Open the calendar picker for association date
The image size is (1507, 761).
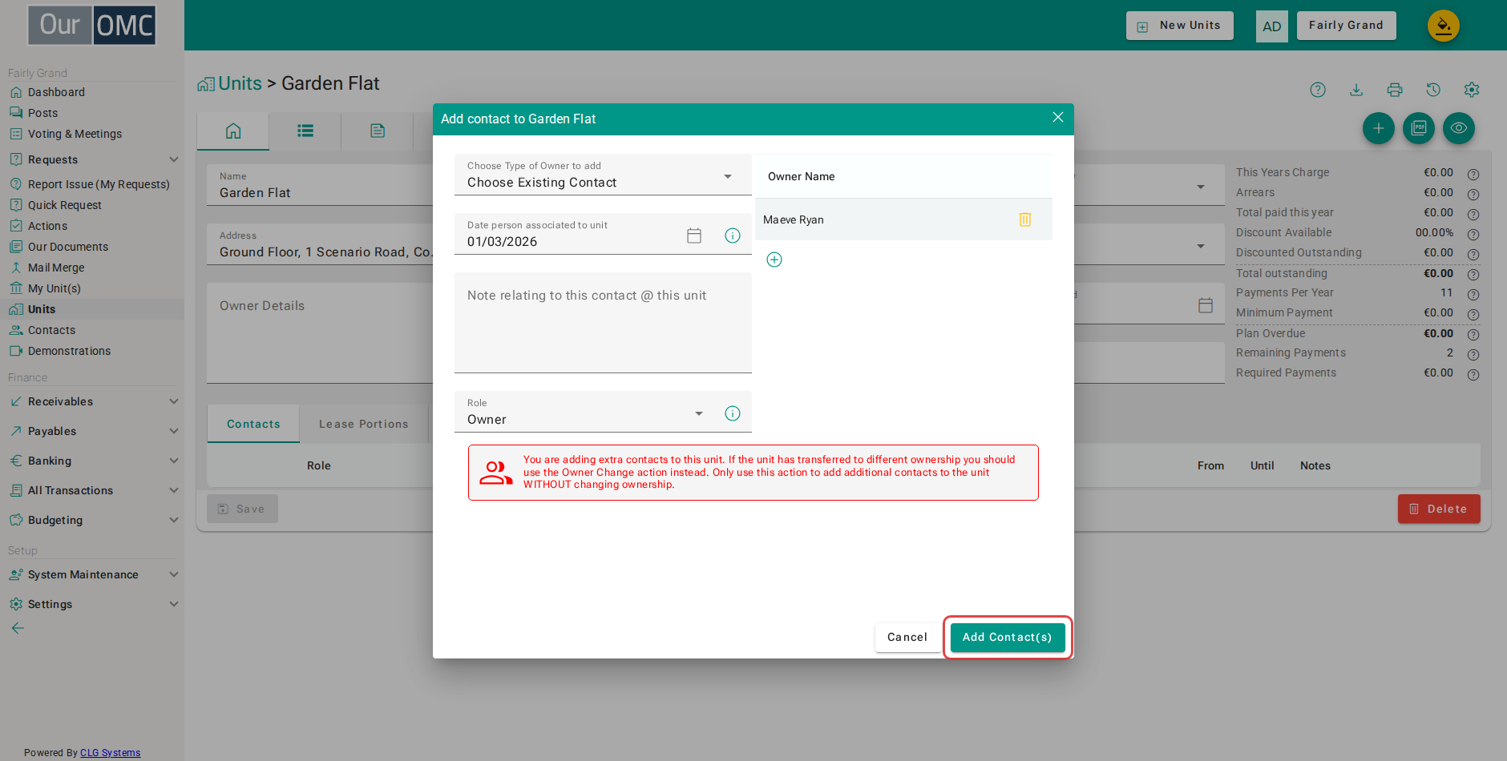tap(694, 236)
